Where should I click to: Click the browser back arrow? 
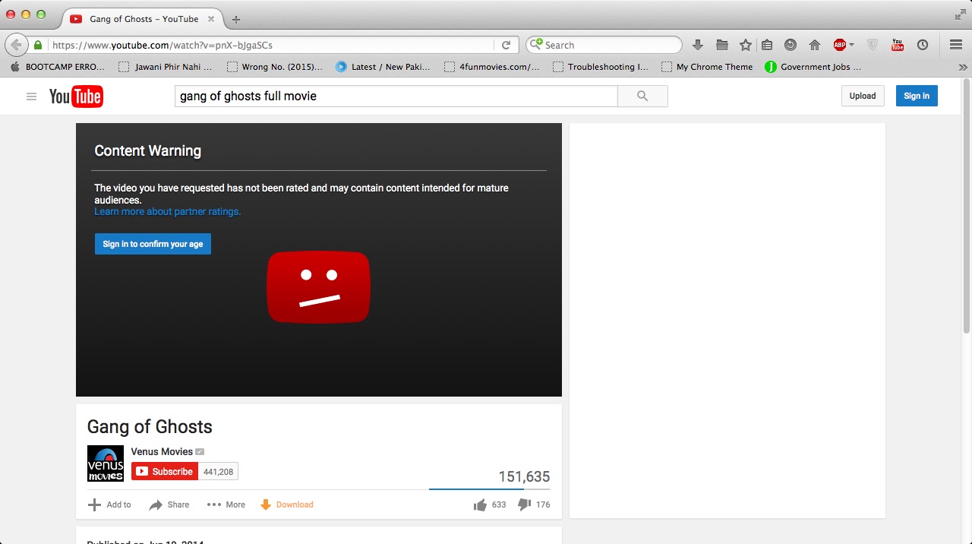pyautogui.click(x=16, y=45)
